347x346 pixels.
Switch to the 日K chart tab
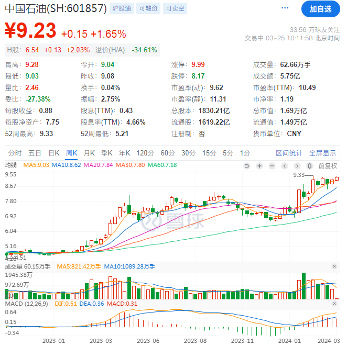[x=54, y=153]
